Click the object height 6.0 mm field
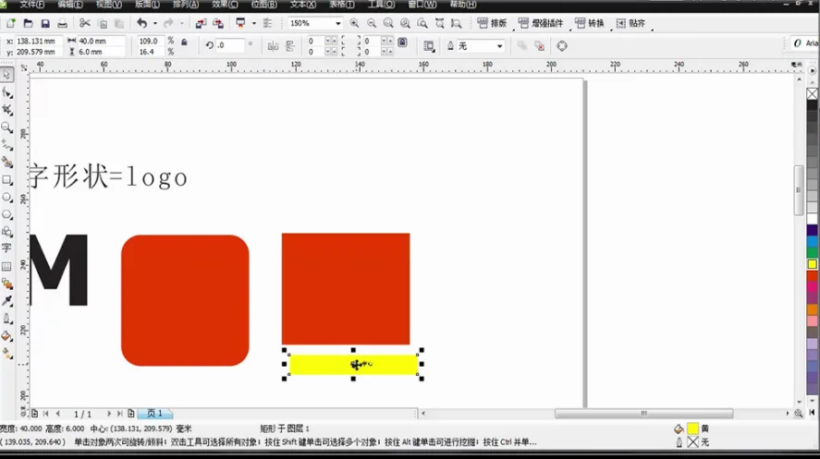The image size is (820, 459). pos(102,52)
